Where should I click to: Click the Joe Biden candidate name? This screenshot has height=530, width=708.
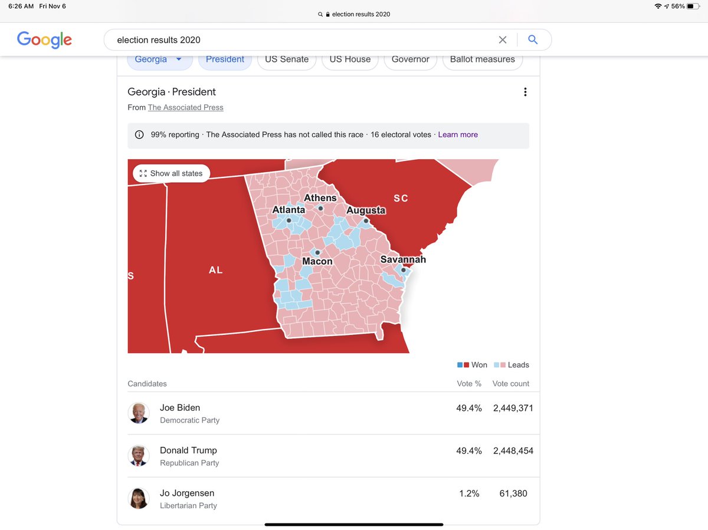pos(180,407)
